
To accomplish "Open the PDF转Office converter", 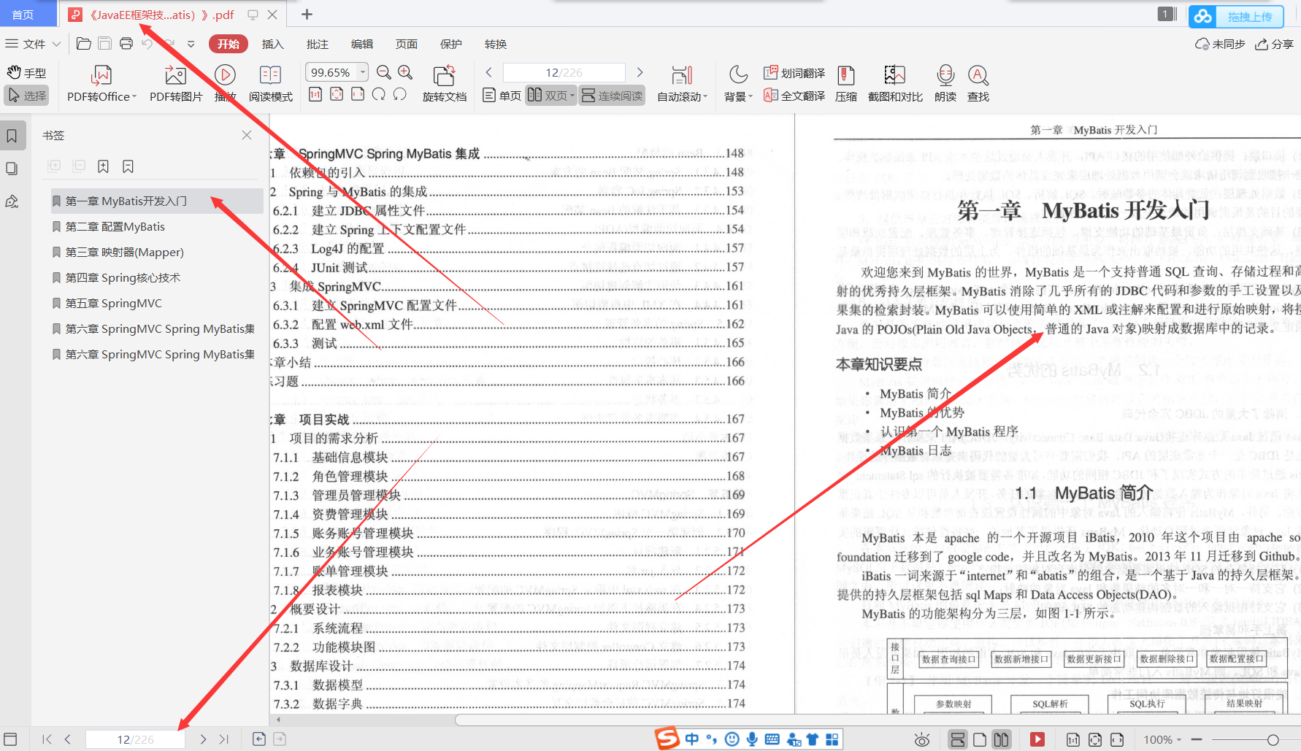I will coord(101,84).
